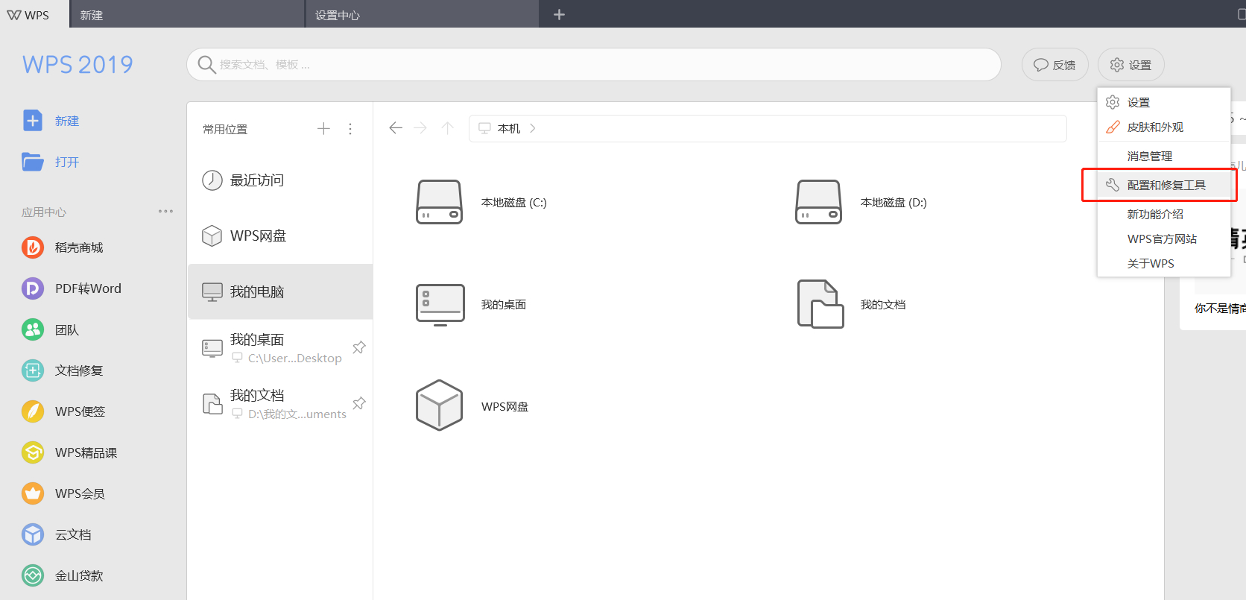
Task: Choose 关于WPS menu entry
Action: (x=1163, y=263)
